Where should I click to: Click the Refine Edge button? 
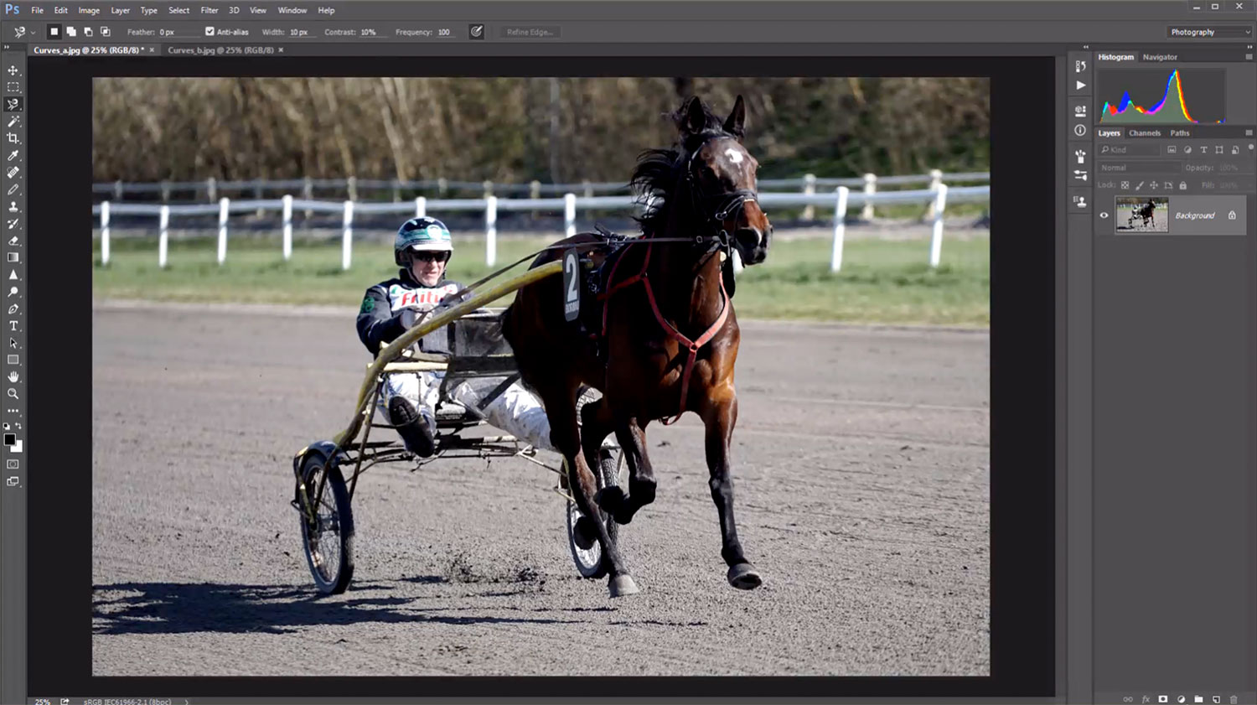pyautogui.click(x=530, y=32)
